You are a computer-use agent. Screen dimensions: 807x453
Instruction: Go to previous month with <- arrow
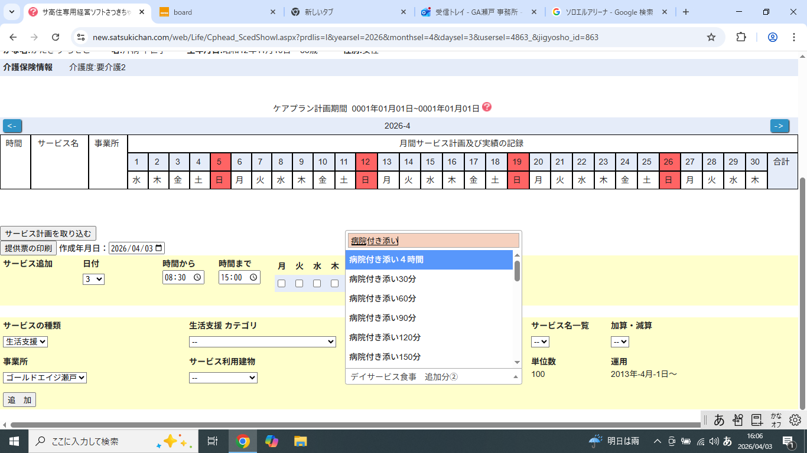(12, 126)
